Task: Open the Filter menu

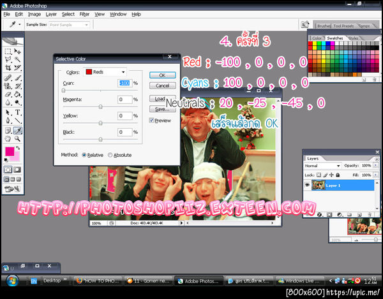Action: pyautogui.click(x=84, y=14)
